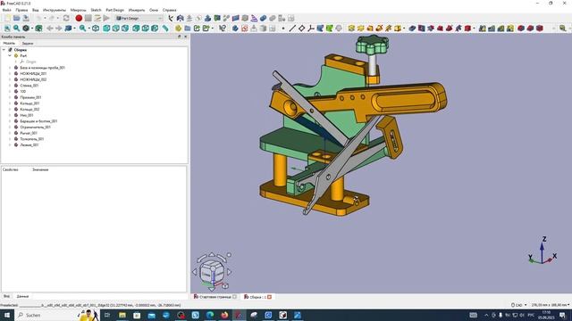The width and height of the screenshot is (572, 321).
Task: Select the Pocket tool icon
Action: (x=412, y=29)
